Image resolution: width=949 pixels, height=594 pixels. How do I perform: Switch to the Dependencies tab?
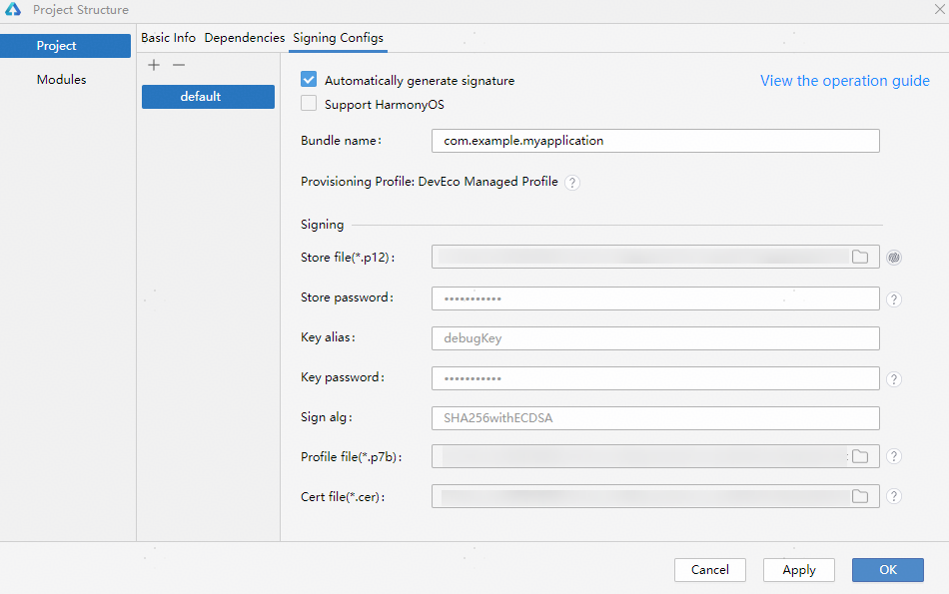tap(245, 38)
